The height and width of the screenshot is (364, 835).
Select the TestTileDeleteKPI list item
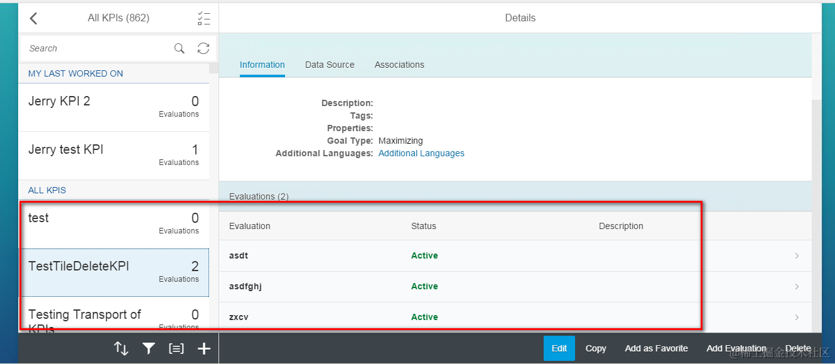(114, 272)
